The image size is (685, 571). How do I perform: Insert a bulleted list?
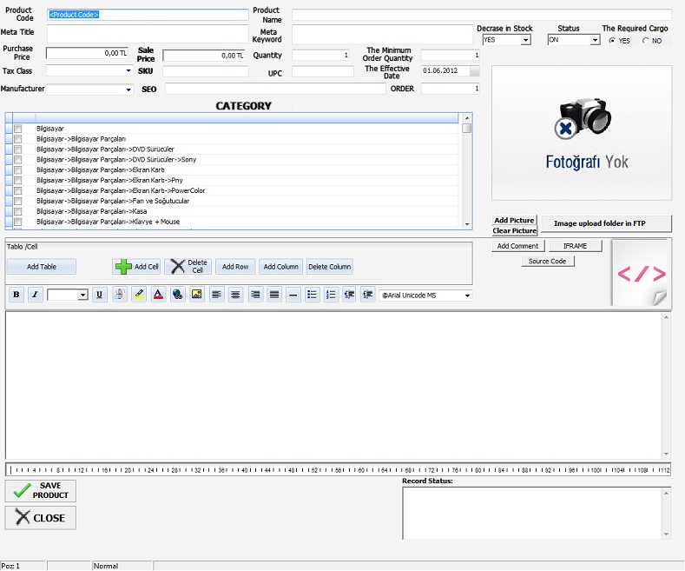(312, 295)
